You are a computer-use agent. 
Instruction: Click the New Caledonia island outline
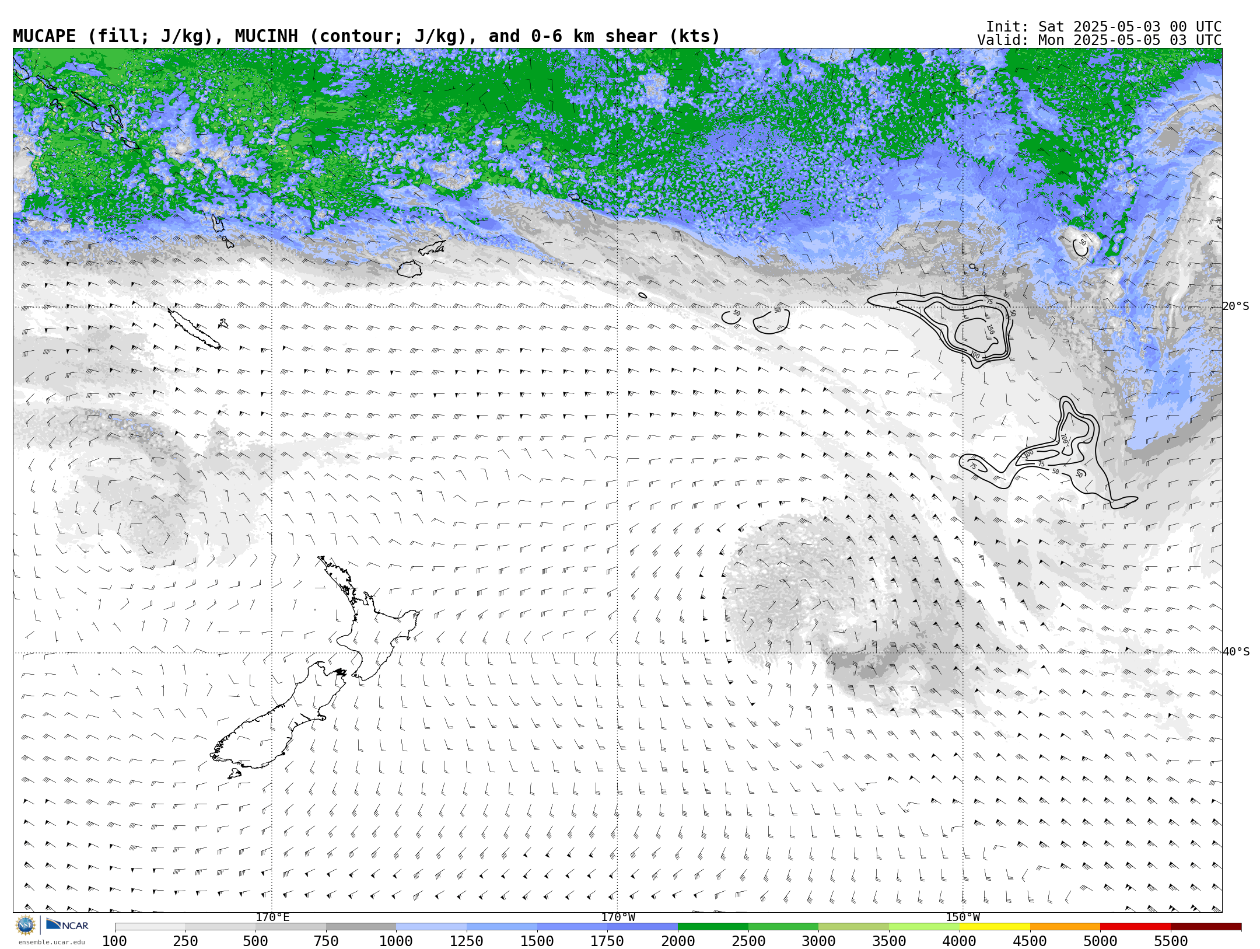[194, 329]
